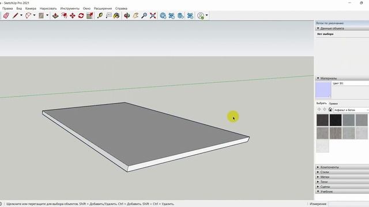Click the 'Измерения' measurements input box
This screenshot has height=207, width=369.
tap(348, 204)
